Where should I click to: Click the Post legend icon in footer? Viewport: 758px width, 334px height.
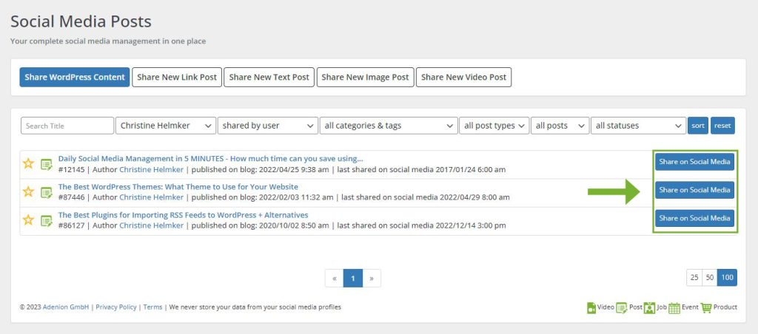point(622,307)
